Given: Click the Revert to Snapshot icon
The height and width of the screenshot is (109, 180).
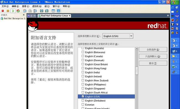Looking at the screenshot, I should tap(30, 11).
